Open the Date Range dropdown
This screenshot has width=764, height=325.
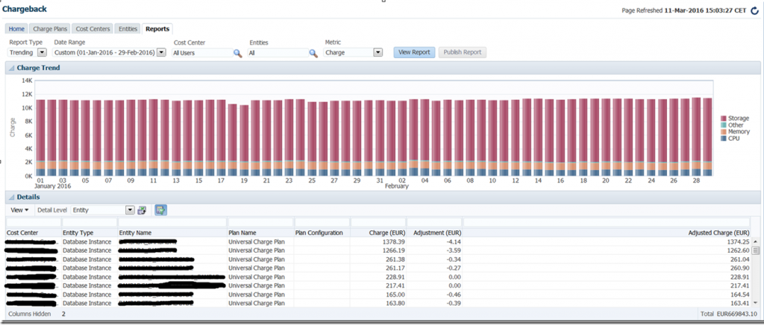tap(161, 52)
